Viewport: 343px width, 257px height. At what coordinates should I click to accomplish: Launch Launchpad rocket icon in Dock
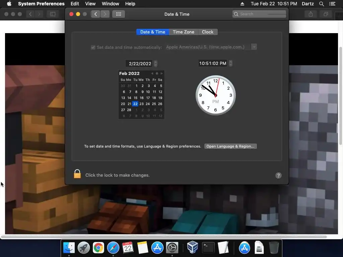pyautogui.click(x=84, y=248)
